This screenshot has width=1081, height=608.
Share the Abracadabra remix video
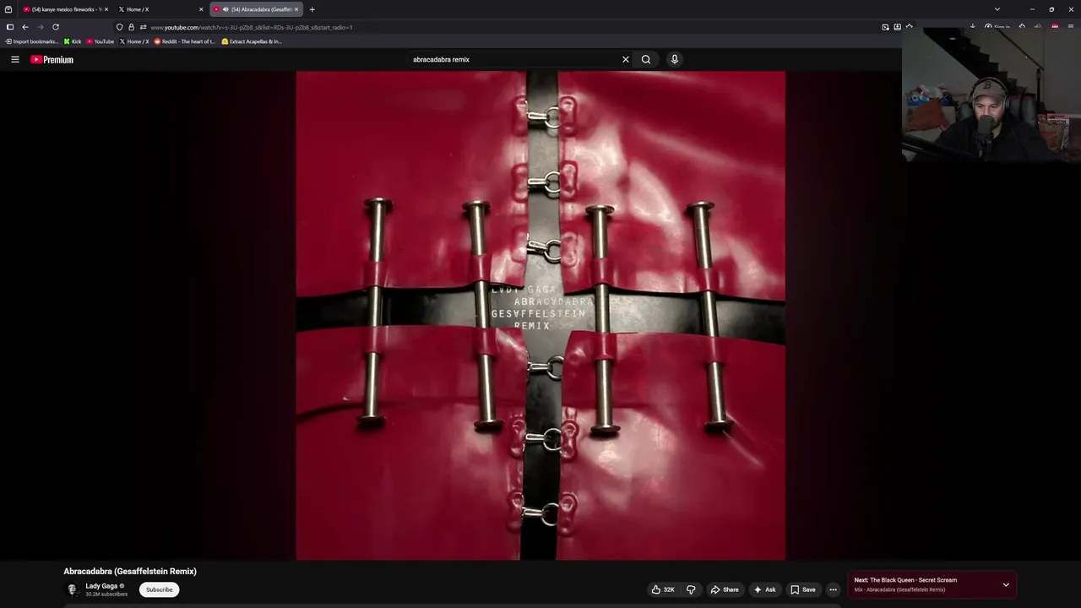[725, 589]
